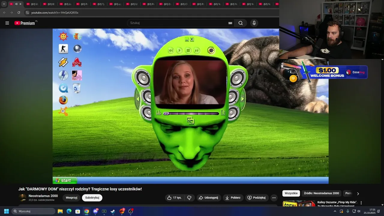Open the tab search dropdown chevron
This screenshot has height=216, width=384.
[x=4, y=4]
